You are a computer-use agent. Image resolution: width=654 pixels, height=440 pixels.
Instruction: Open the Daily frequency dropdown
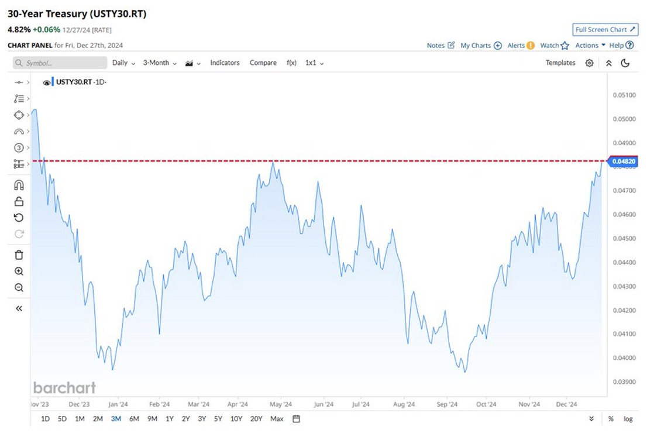(123, 63)
